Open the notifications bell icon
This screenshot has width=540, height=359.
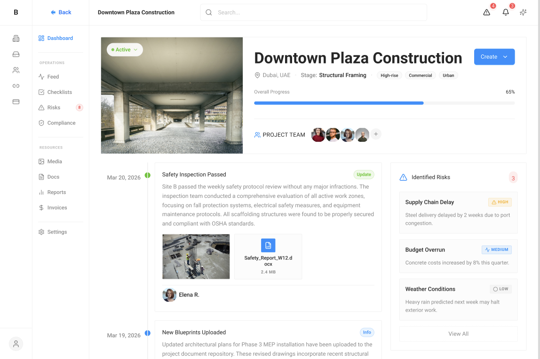tap(506, 12)
